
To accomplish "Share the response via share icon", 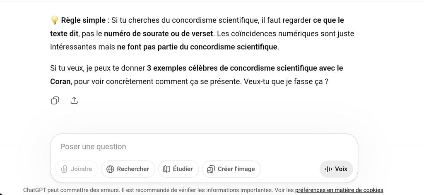I will coord(74,100).
